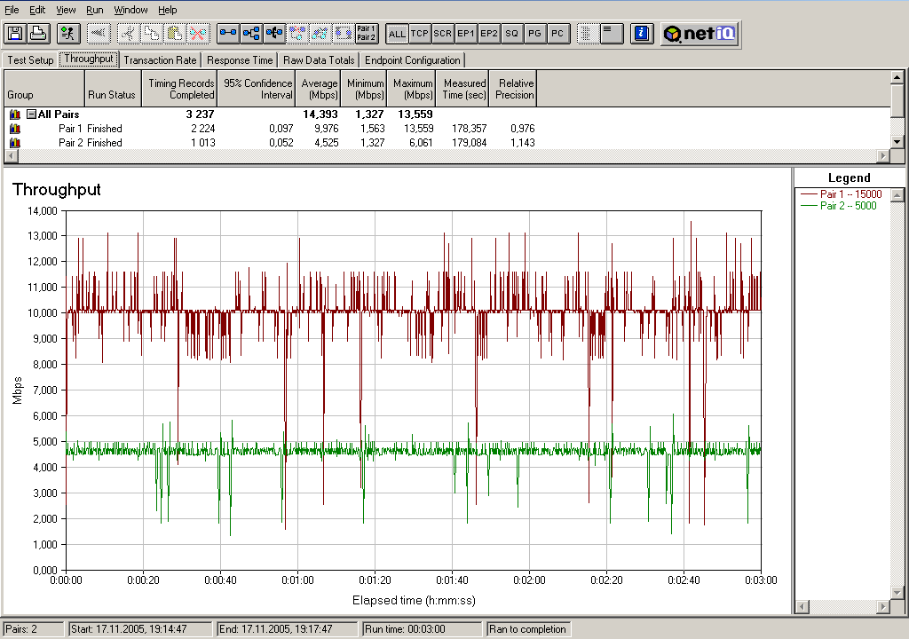The image size is (909, 639).
Task: Click the Run test (running man) icon
Action: click(x=67, y=34)
